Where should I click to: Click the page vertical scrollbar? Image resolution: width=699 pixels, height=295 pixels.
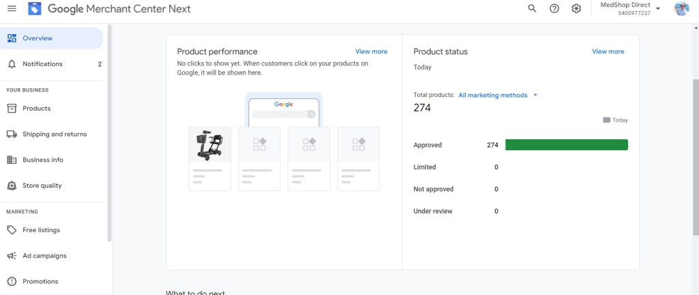696,158
